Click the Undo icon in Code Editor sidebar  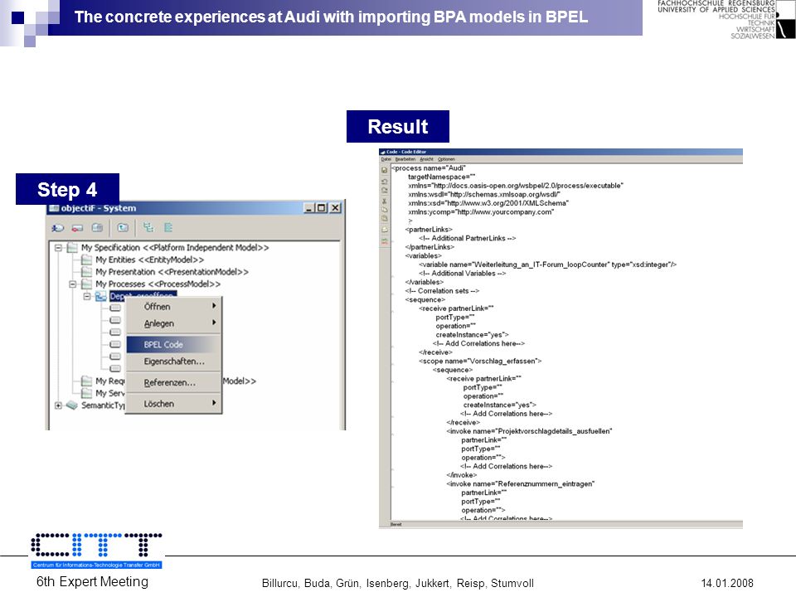tap(384, 182)
